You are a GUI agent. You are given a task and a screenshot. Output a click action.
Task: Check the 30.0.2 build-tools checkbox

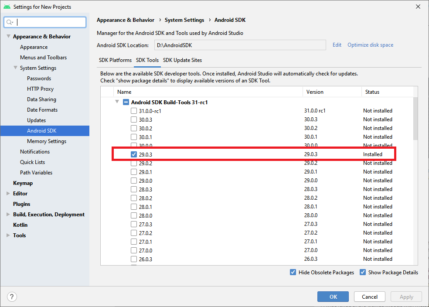point(134,128)
